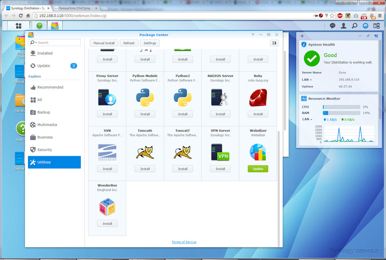The image size is (386, 260).
Task: Expand the LAN dropdown in Resource Monitor
Action: pos(307,119)
